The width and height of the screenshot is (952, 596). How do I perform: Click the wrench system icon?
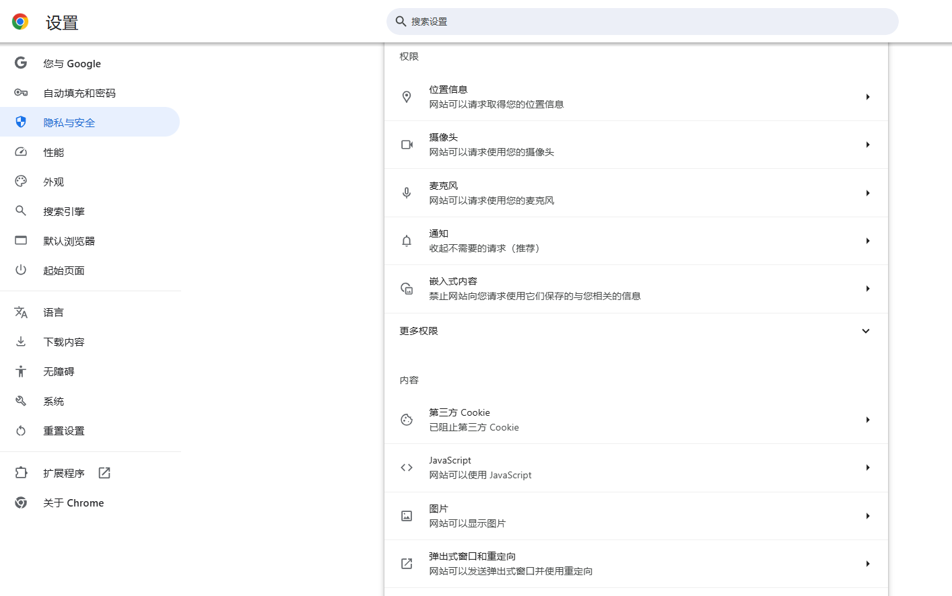point(21,400)
